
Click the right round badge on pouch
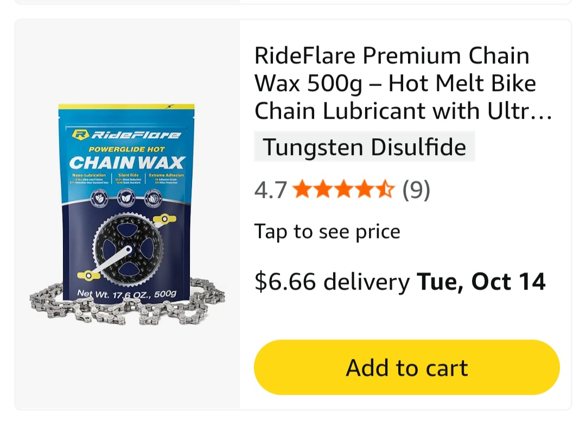pos(153,197)
